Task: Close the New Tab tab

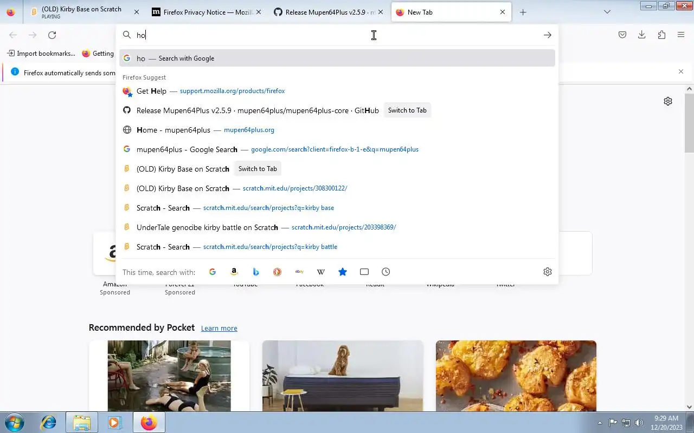Action: point(503,12)
